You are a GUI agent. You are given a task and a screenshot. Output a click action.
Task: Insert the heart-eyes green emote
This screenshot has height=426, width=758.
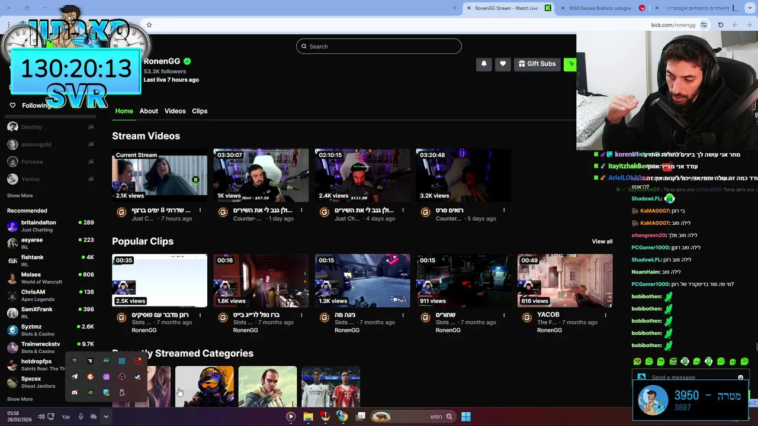pyautogui.click(x=637, y=362)
